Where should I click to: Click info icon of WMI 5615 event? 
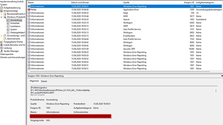coord(29,26)
